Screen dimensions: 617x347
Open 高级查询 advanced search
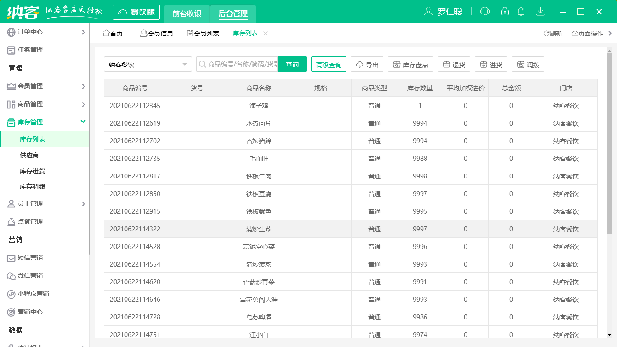[328, 64]
